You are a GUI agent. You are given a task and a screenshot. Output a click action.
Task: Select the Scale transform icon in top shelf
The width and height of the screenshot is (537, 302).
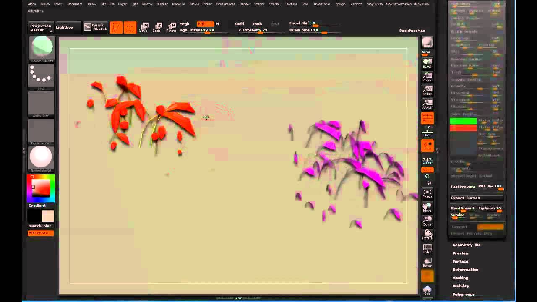[x=157, y=28]
